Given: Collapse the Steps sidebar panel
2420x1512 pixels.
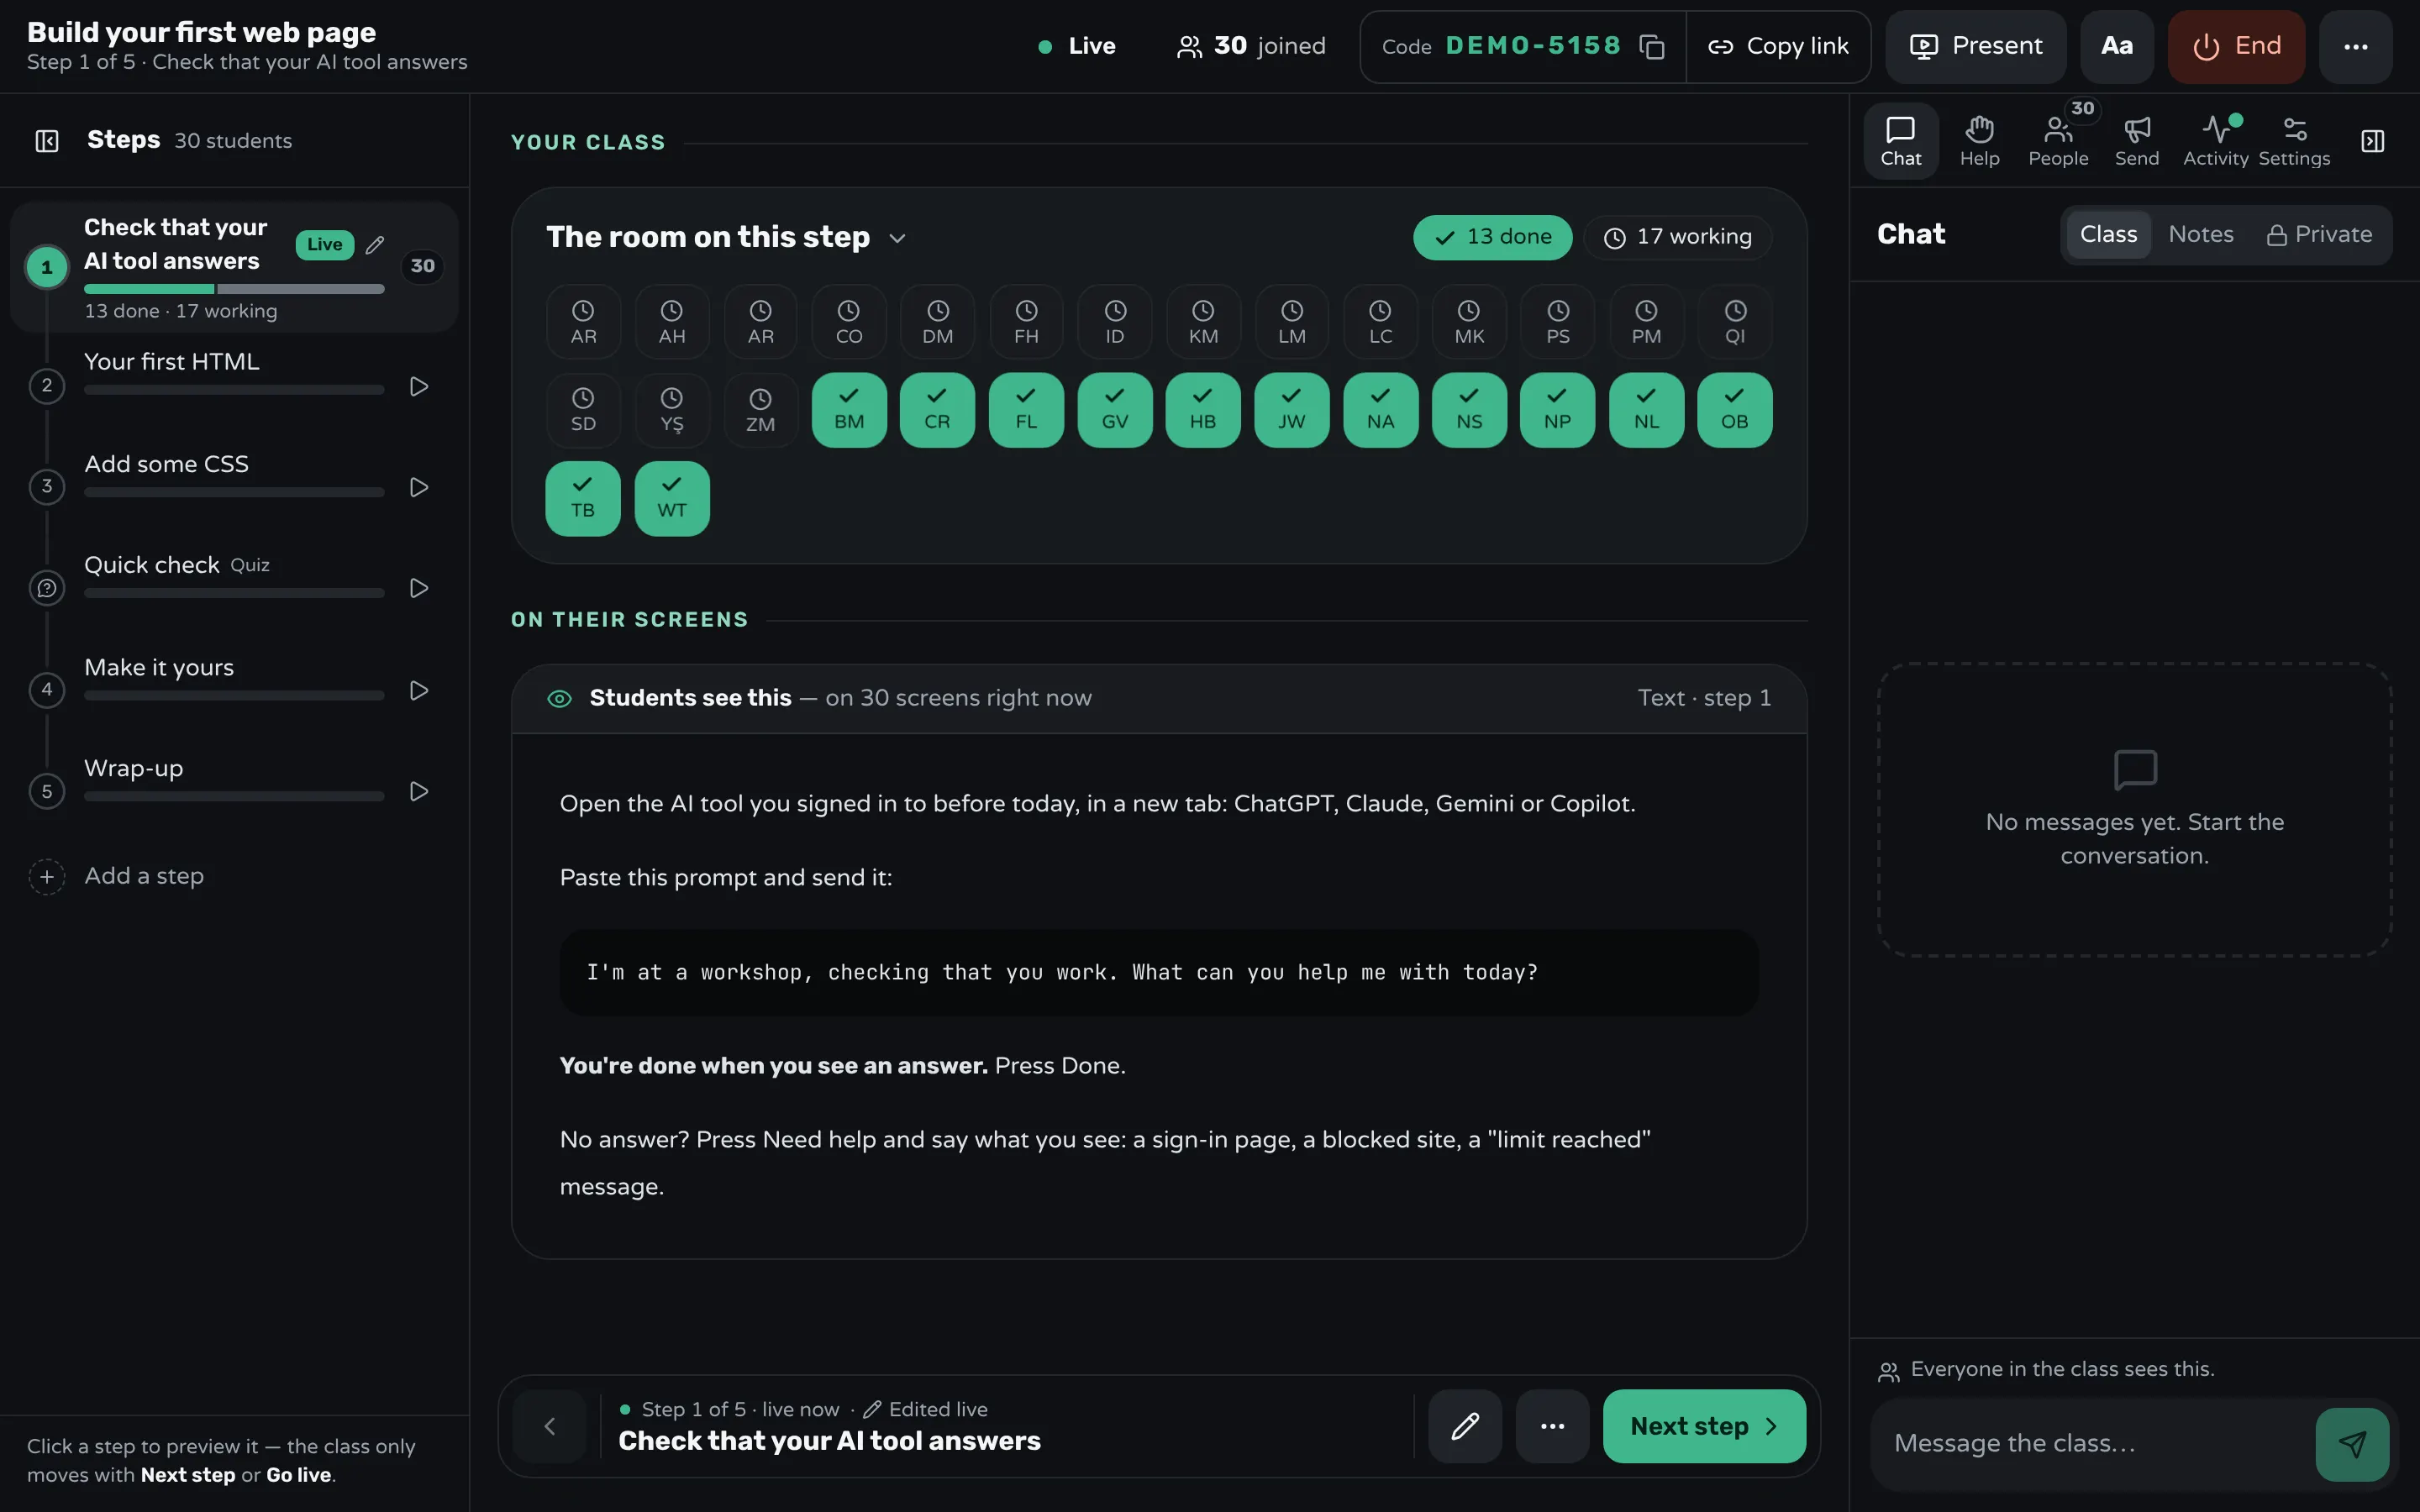Looking at the screenshot, I should tap(47, 141).
